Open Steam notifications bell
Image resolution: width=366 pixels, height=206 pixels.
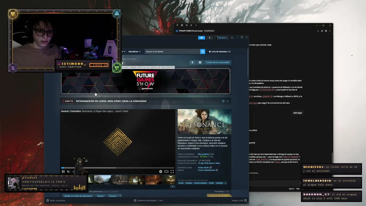(209, 37)
